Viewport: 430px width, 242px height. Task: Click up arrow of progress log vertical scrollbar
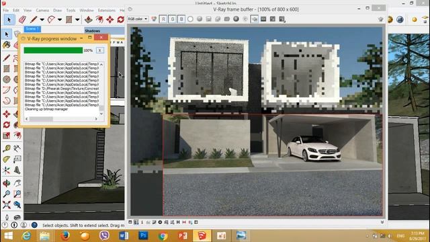click(101, 65)
